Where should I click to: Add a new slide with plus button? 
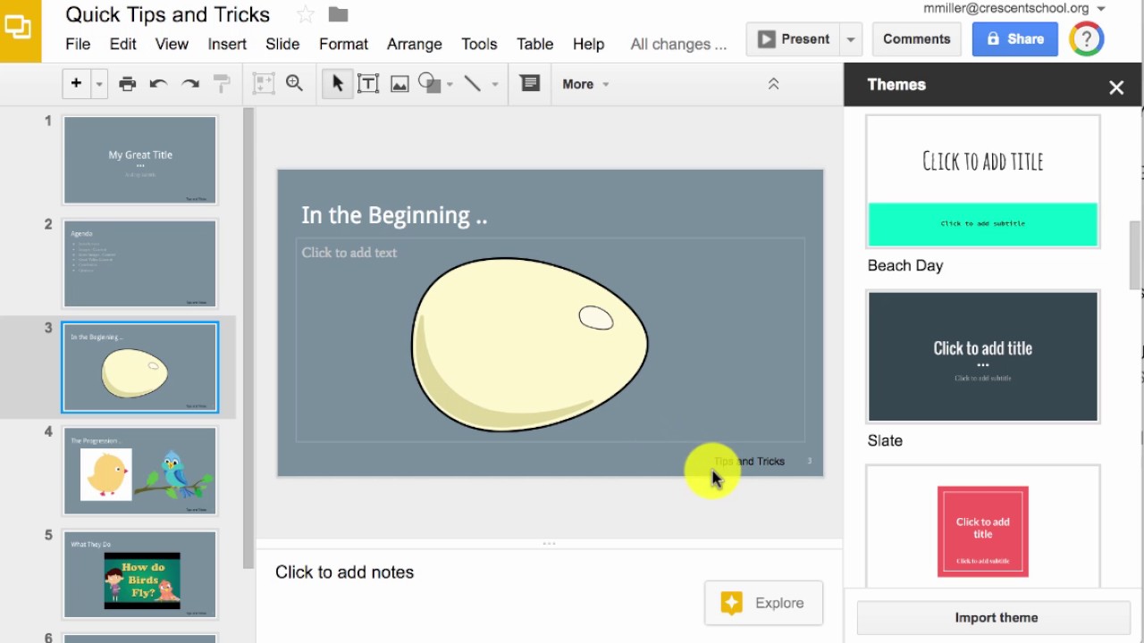click(x=77, y=83)
